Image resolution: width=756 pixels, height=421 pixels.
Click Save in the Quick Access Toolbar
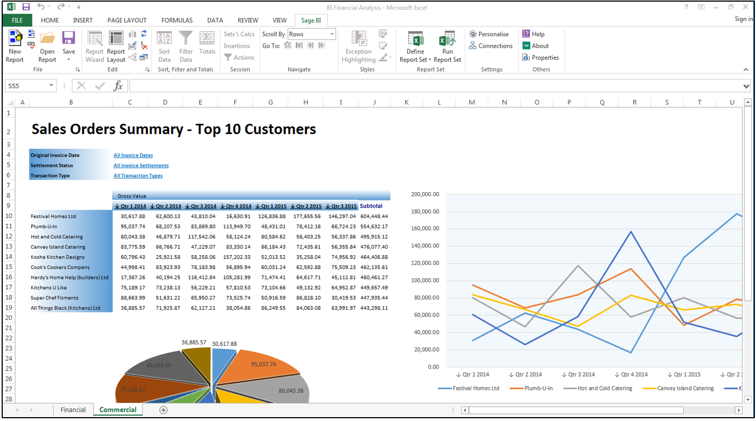(x=26, y=7)
